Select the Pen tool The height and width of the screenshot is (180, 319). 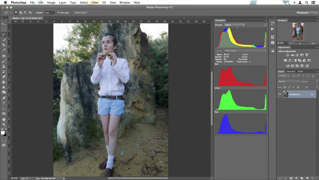coord(4,98)
